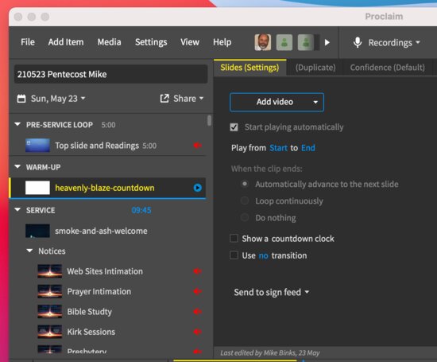
Task: Click the 09:45 service start time
Action: click(x=141, y=210)
